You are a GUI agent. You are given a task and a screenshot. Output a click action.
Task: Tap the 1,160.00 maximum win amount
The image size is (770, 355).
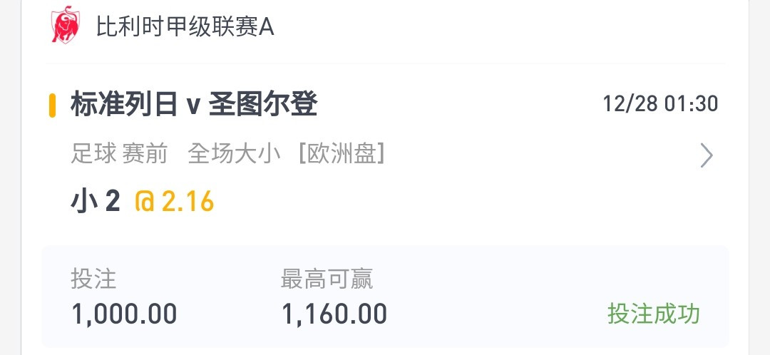(334, 314)
